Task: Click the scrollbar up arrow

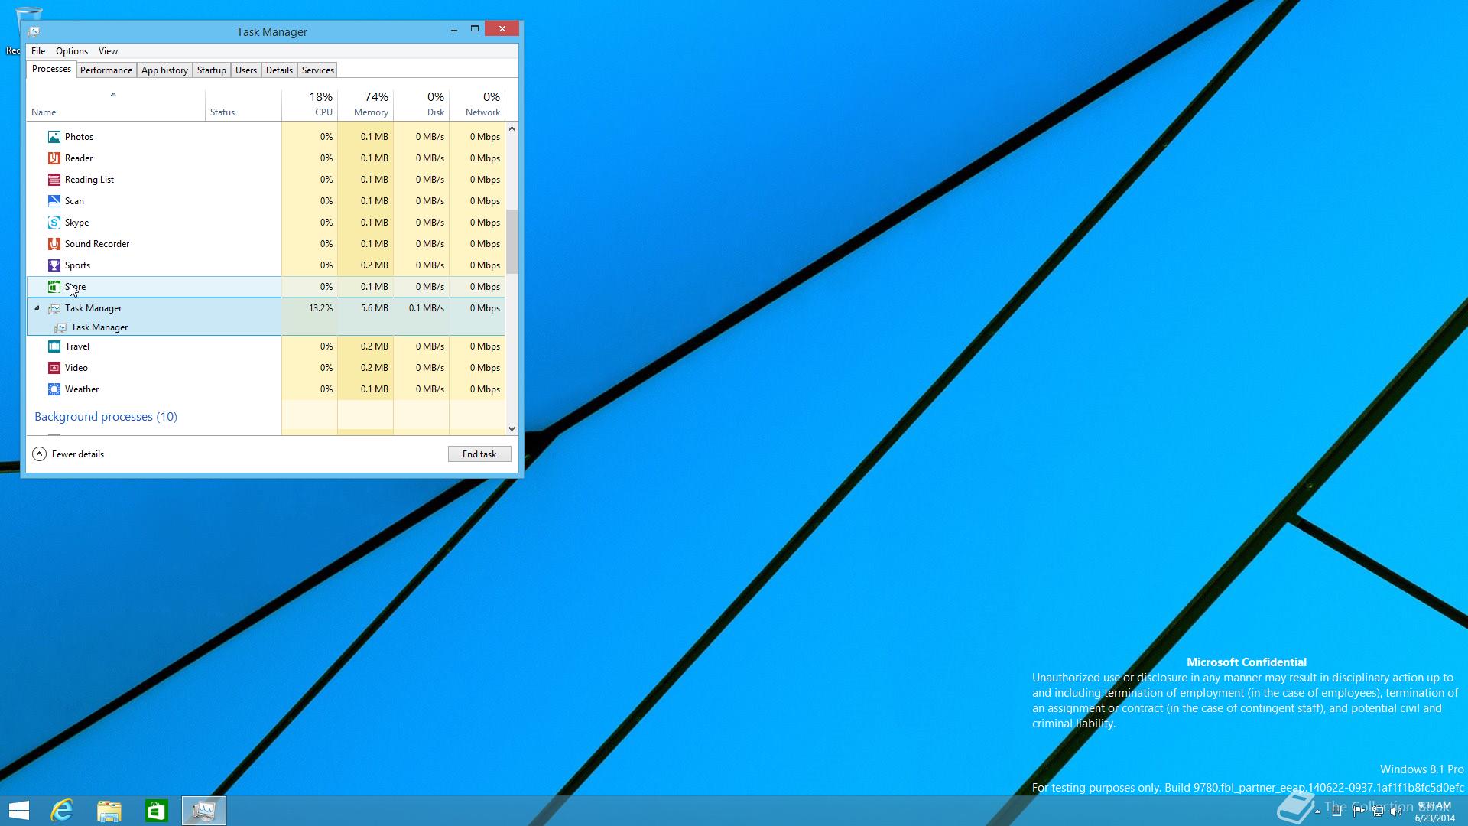Action: pyautogui.click(x=512, y=128)
